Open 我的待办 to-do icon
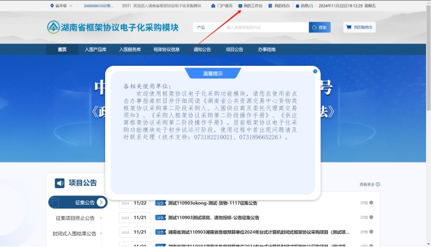 pyautogui.click(x=270, y=6)
